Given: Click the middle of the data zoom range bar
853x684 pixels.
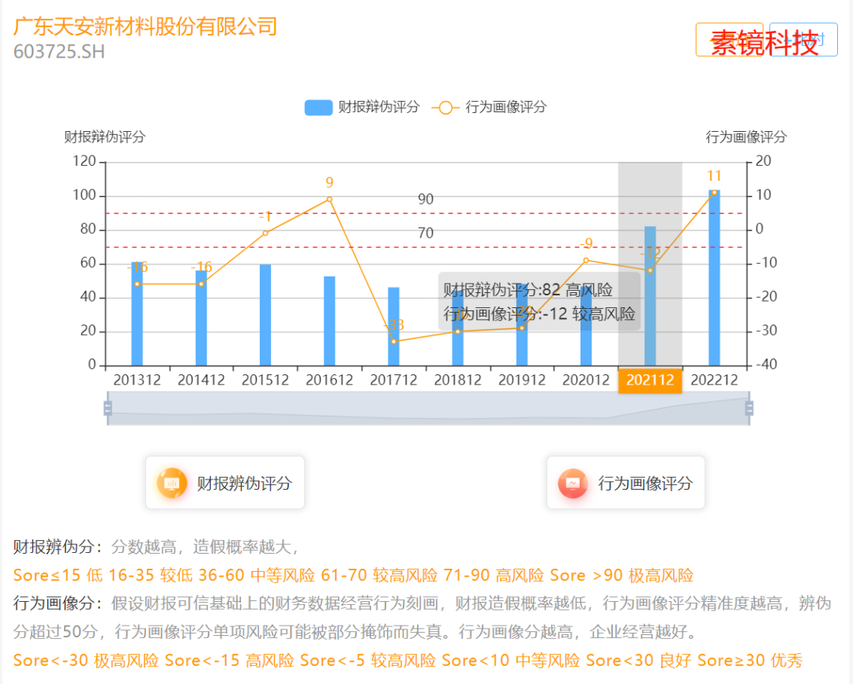Looking at the screenshot, I should [x=429, y=408].
